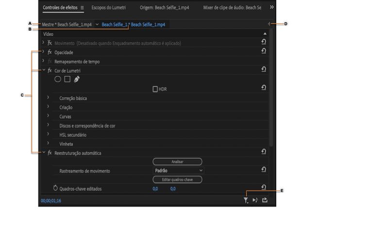Select the Opacidade effect label
This screenshot has width=369, height=242.
(x=64, y=52)
